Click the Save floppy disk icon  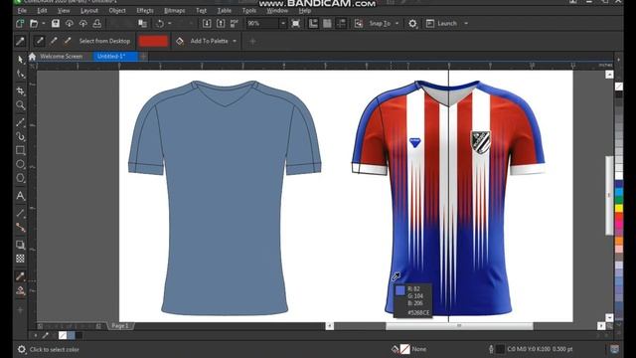tap(56, 24)
